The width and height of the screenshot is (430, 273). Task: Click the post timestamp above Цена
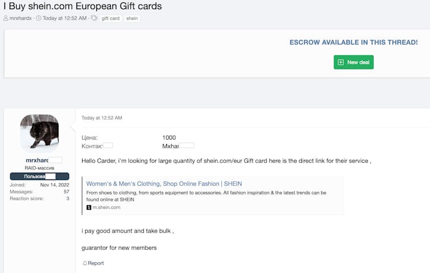(x=102, y=118)
